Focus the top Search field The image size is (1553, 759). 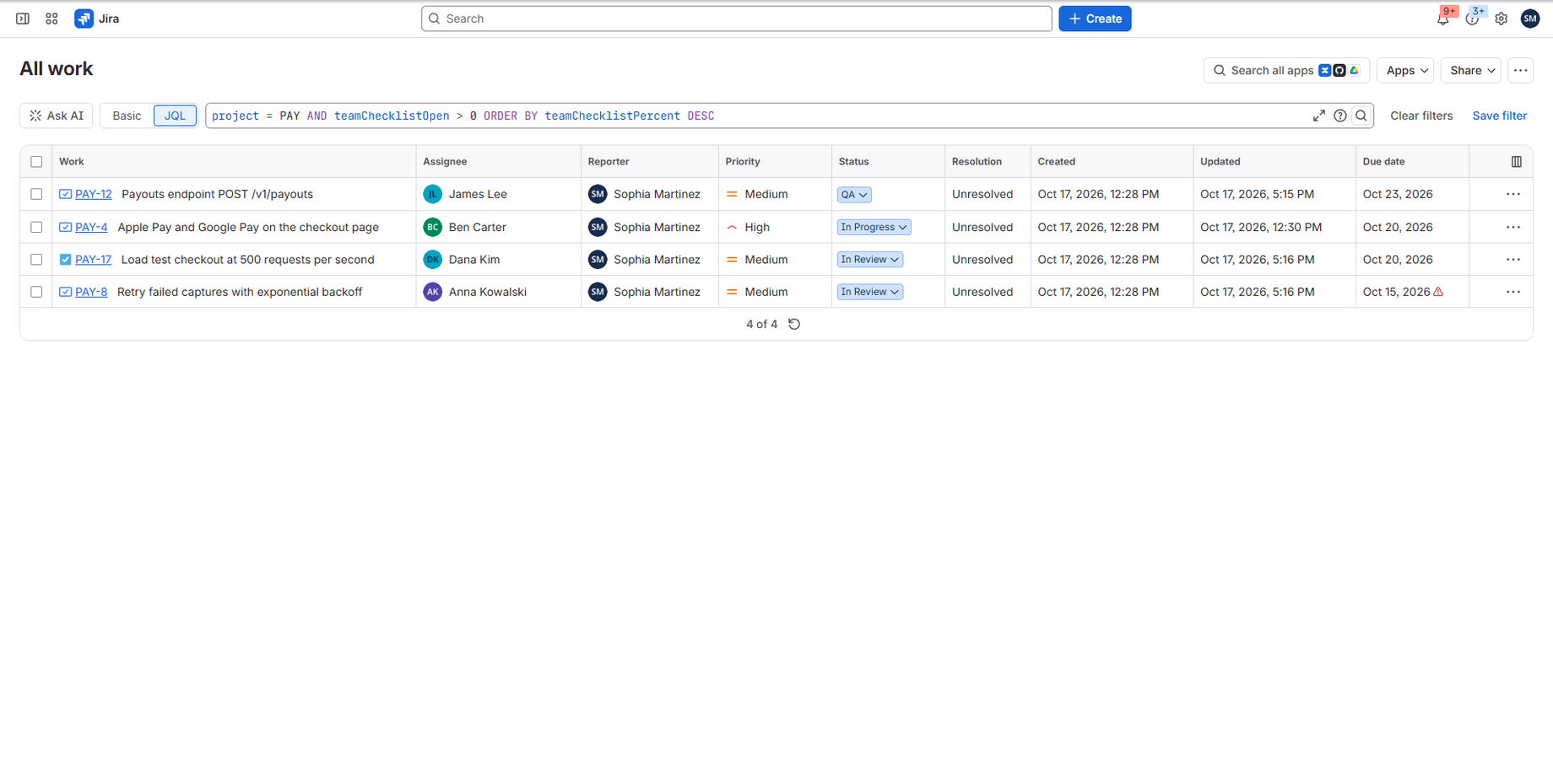736,19
